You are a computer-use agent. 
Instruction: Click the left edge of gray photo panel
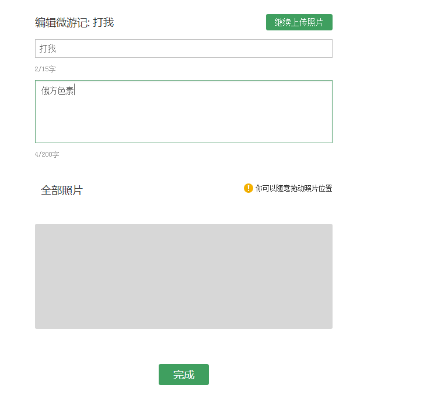(39, 276)
